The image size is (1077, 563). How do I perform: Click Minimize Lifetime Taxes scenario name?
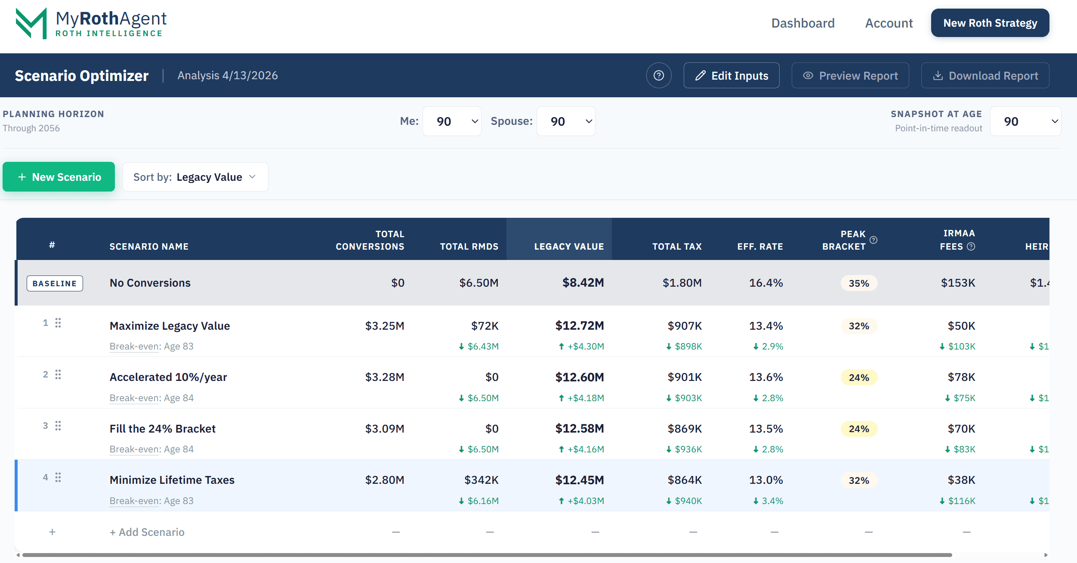coord(172,480)
